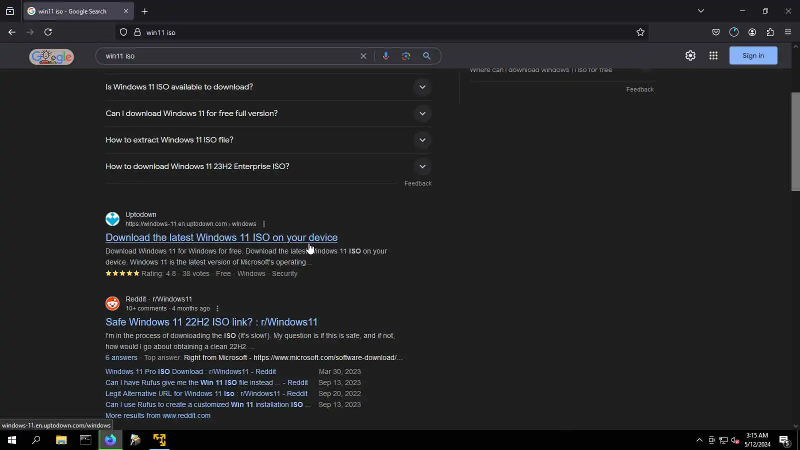Open the terminal app in taskbar
This screenshot has height=450, width=800.
(x=85, y=440)
